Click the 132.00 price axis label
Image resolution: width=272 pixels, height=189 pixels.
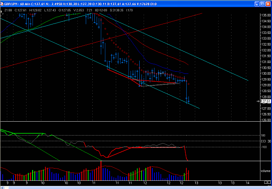(266, 50)
